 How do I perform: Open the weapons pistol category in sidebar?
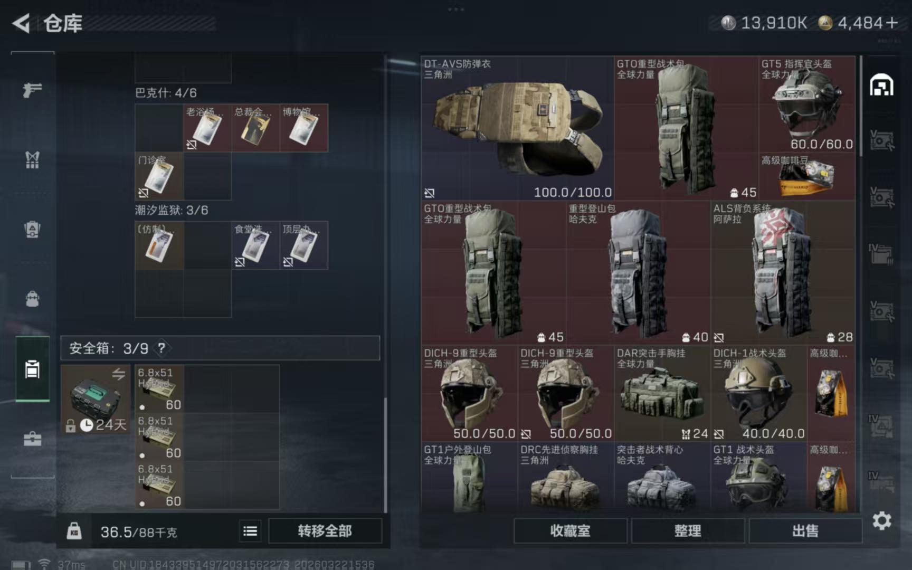tap(32, 90)
